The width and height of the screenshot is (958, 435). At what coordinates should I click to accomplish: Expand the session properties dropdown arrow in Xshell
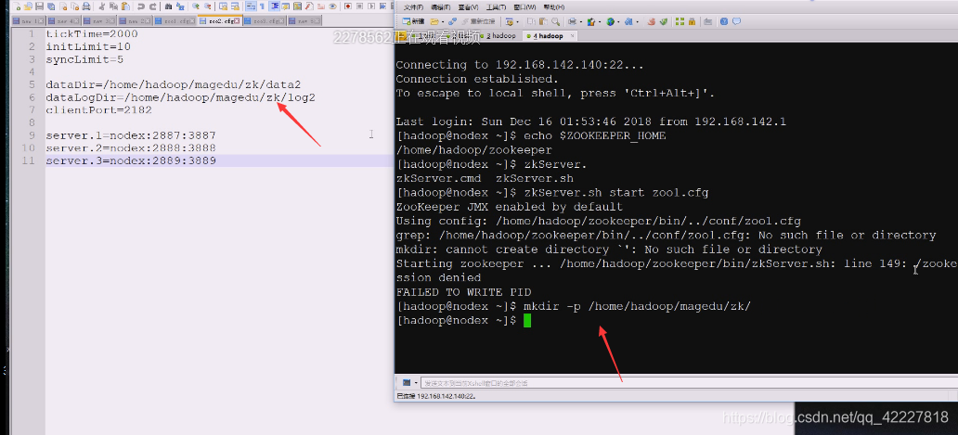[x=517, y=21]
